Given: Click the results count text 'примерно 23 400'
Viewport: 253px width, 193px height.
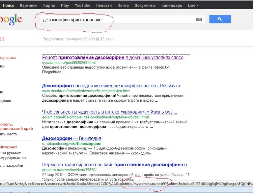Looking at the screenshot, I should pyautogui.click(x=80, y=39).
